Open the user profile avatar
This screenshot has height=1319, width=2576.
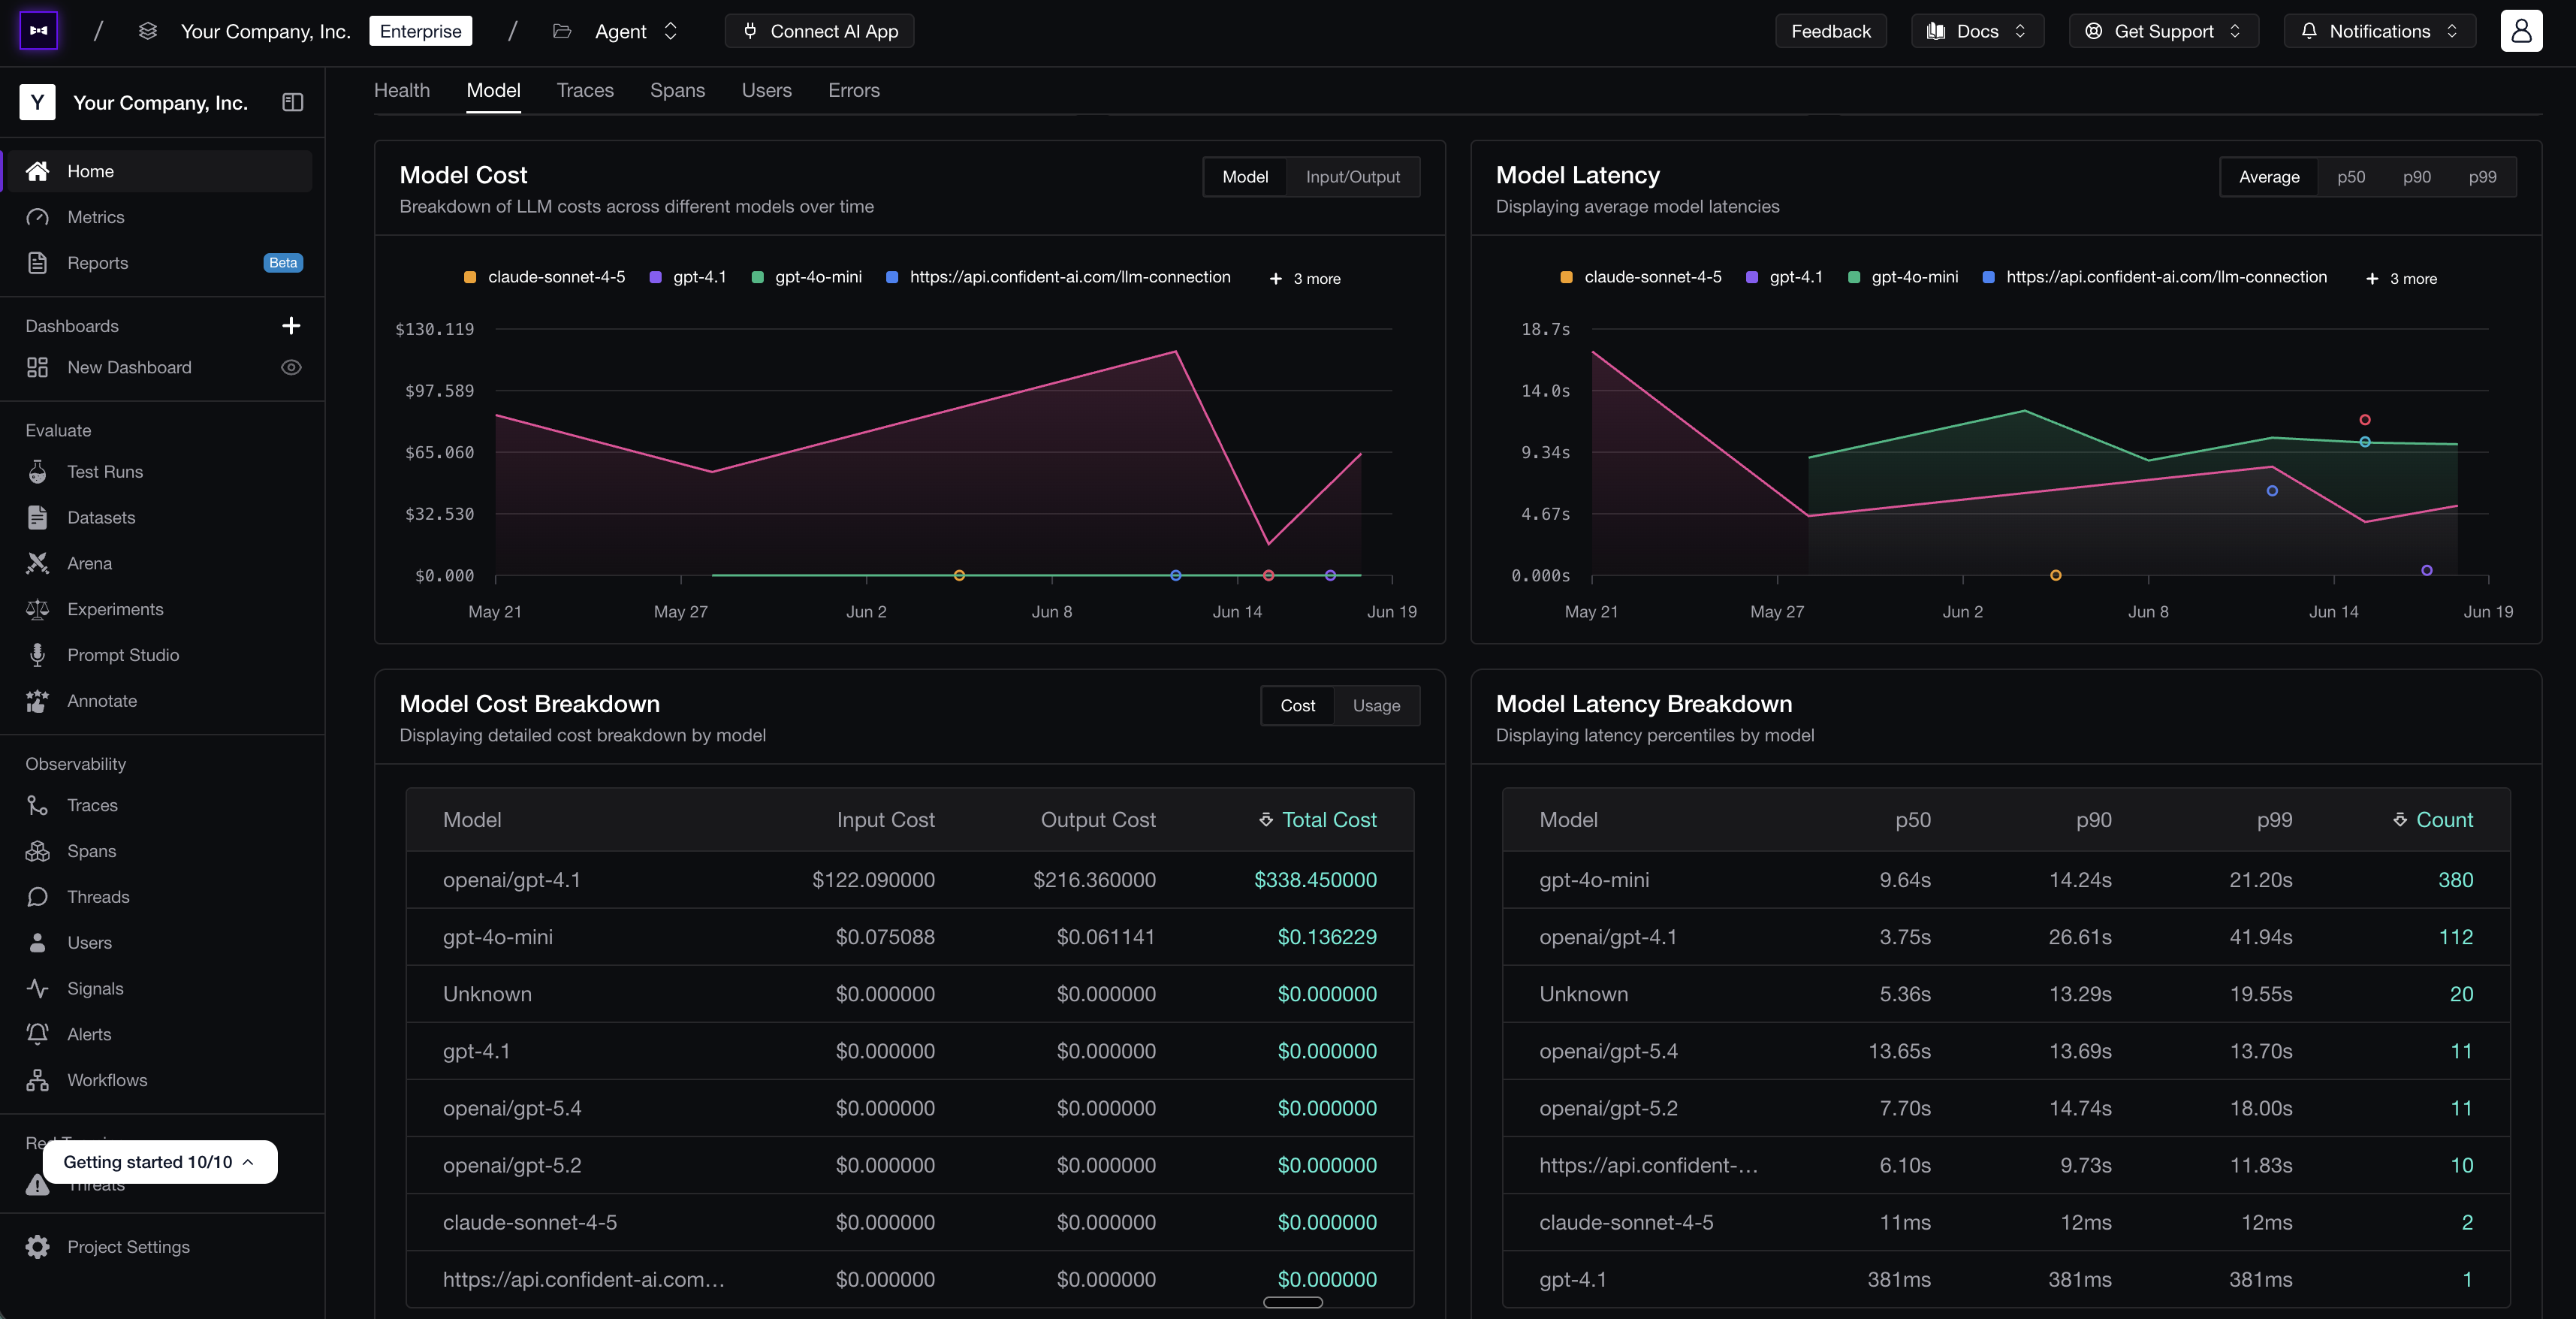click(x=2521, y=31)
